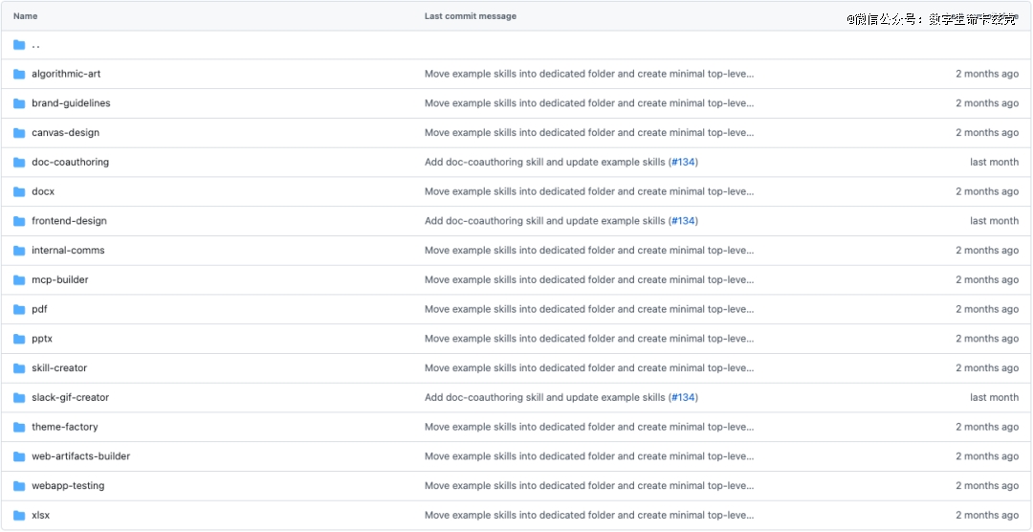Open the pdf folder link

coord(39,309)
